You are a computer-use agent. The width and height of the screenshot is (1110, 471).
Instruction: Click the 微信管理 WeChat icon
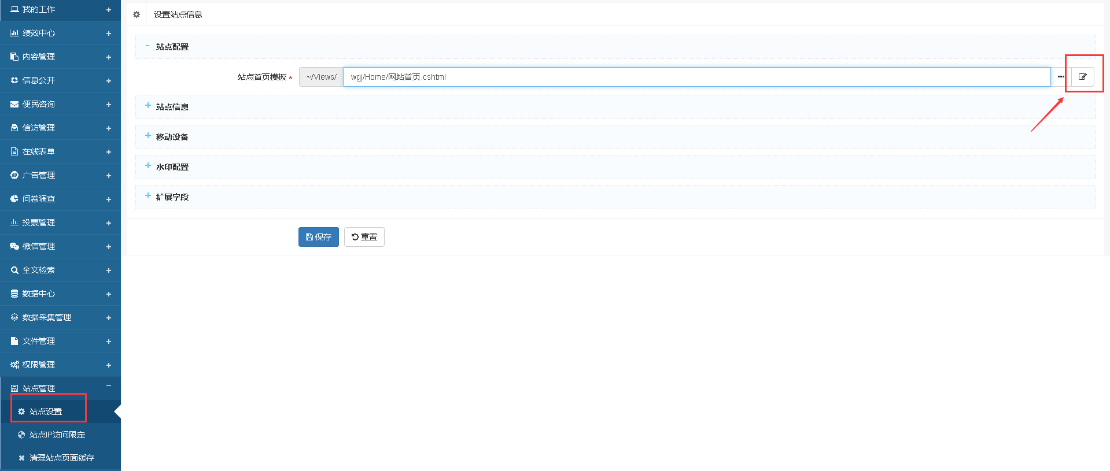click(14, 246)
